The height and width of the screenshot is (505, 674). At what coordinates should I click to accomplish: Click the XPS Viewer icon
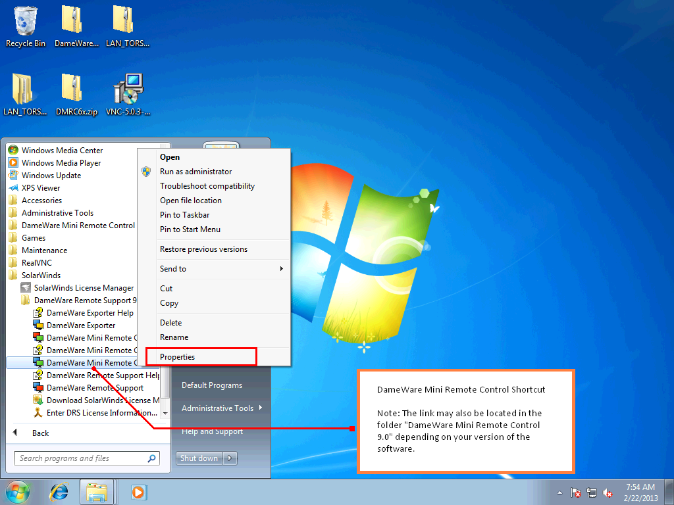pyautogui.click(x=13, y=187)
